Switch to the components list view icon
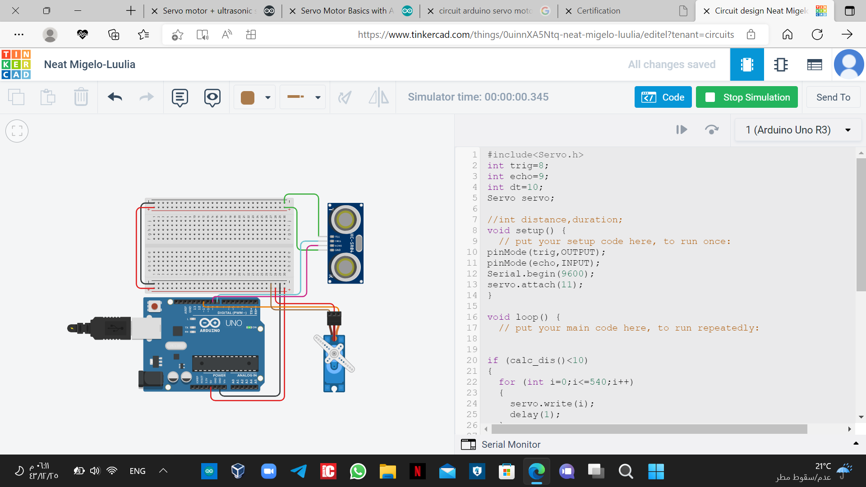Viewport: 866px width, 487px height. coord(815,64)
